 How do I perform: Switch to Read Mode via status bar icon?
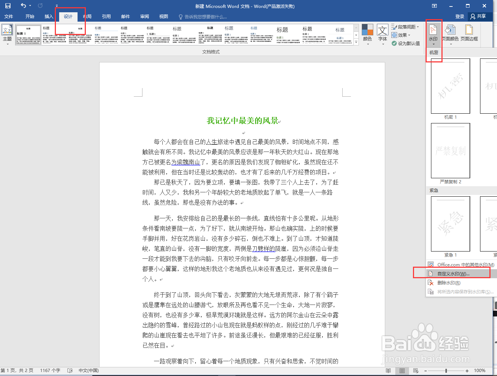pyautogui.click(x=388, y=370)
